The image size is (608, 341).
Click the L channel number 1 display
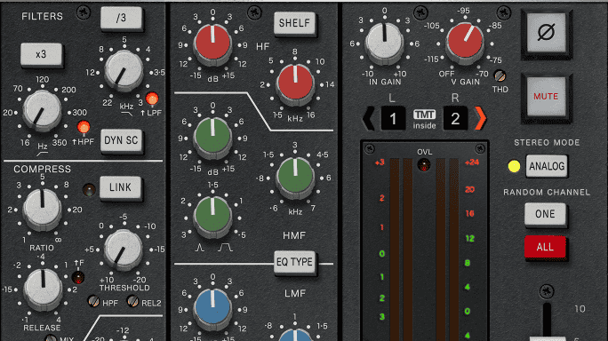coord(393,118)
